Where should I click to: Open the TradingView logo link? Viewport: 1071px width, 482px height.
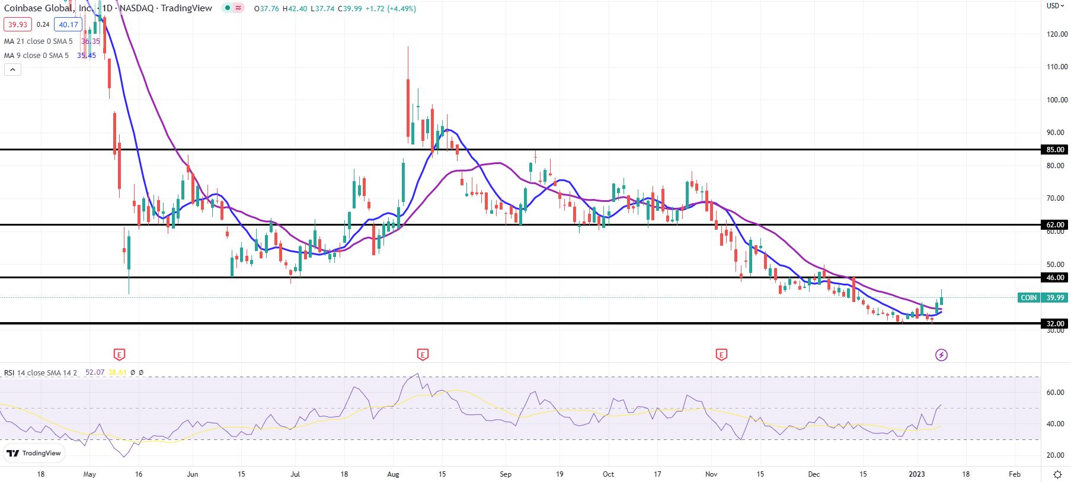(x=33, y=453)
